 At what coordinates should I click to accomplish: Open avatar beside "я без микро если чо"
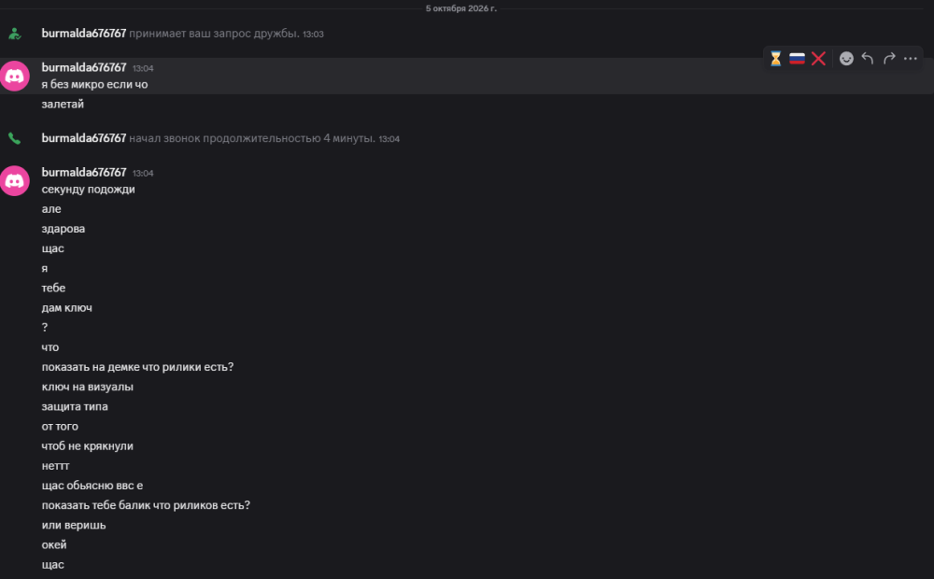15,77
